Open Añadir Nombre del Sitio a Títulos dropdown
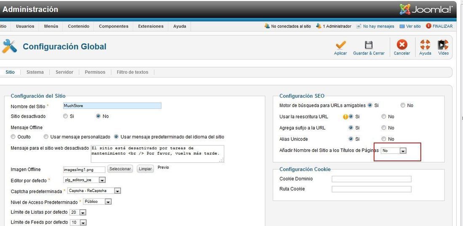Image resolution: width=463 pixels, height=226 pixels. pos(394,151)
